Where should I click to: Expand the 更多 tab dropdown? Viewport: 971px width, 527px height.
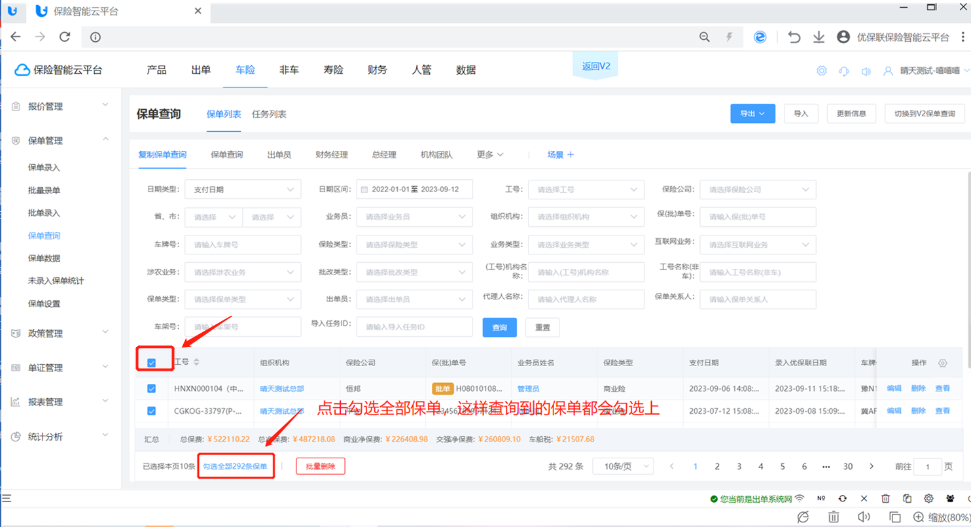(x=490, y=155)
